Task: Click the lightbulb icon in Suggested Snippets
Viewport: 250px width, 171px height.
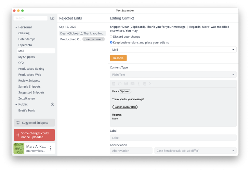Action: pos(18,122)
